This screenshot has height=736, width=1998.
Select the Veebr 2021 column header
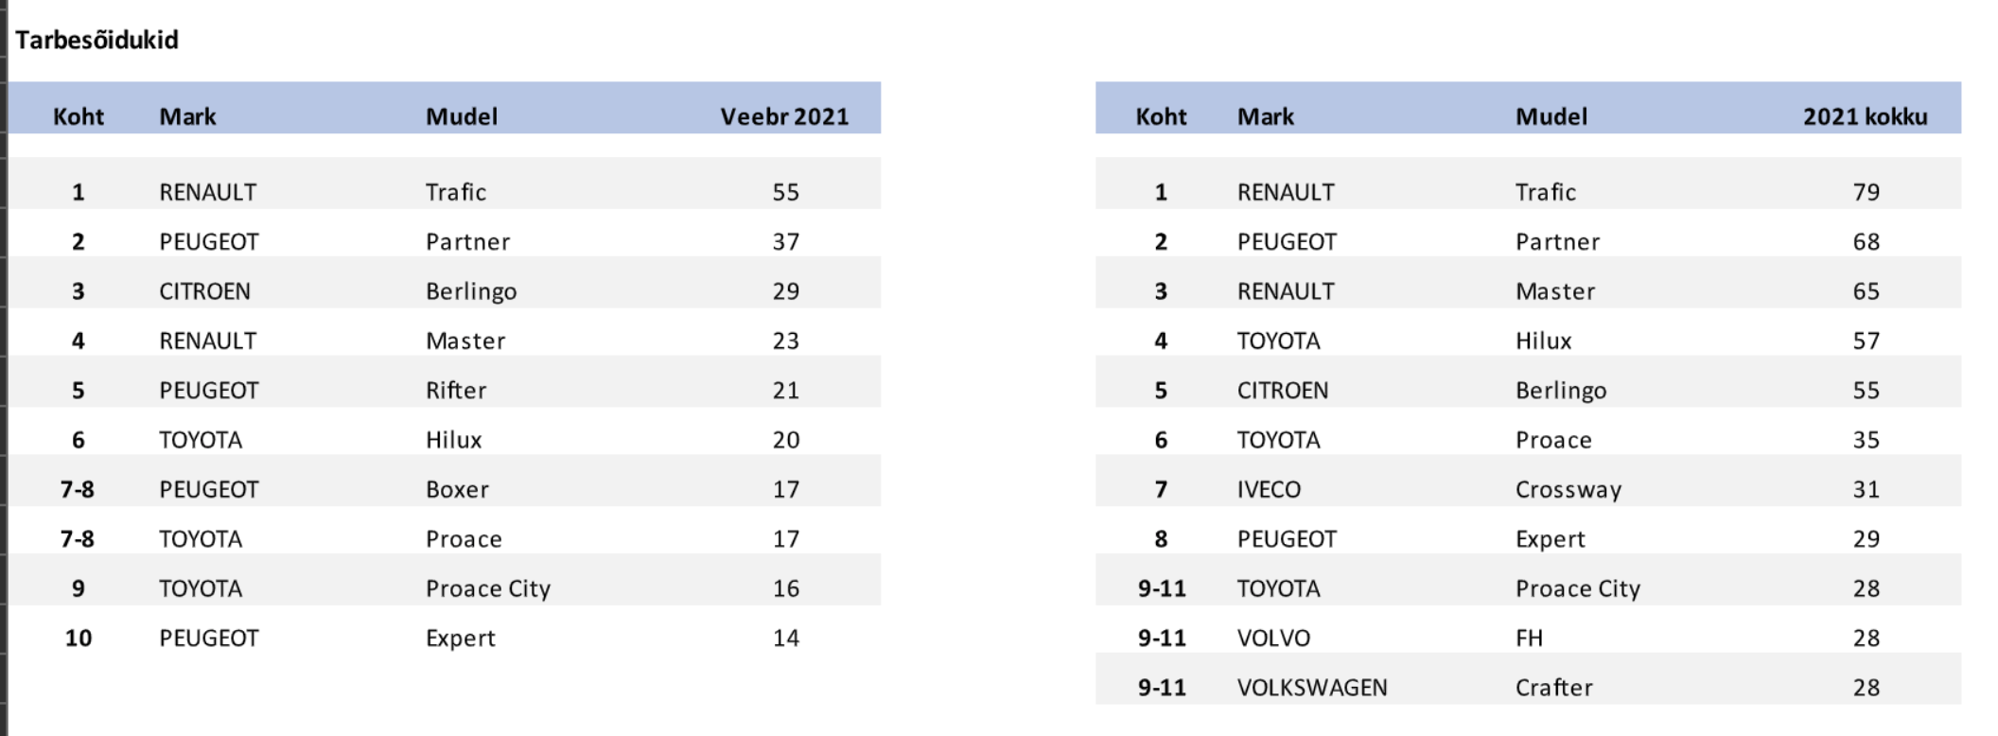pyautogui.click(x=784, y=116)
